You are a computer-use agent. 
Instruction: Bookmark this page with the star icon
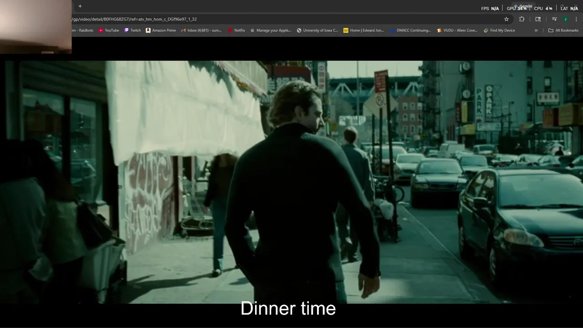coord(506,19)
